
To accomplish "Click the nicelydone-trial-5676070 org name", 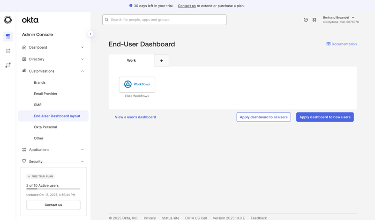I will pos(341,22).
